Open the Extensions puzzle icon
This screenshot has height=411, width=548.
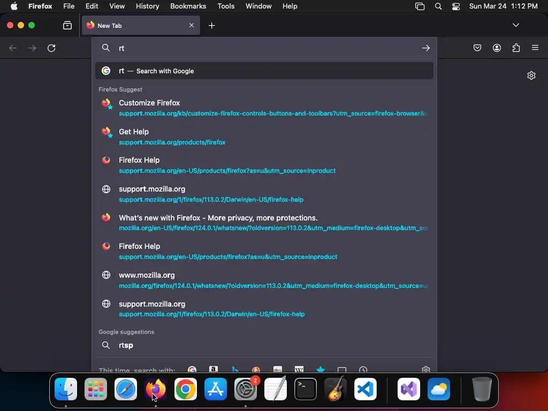point(516,48)
